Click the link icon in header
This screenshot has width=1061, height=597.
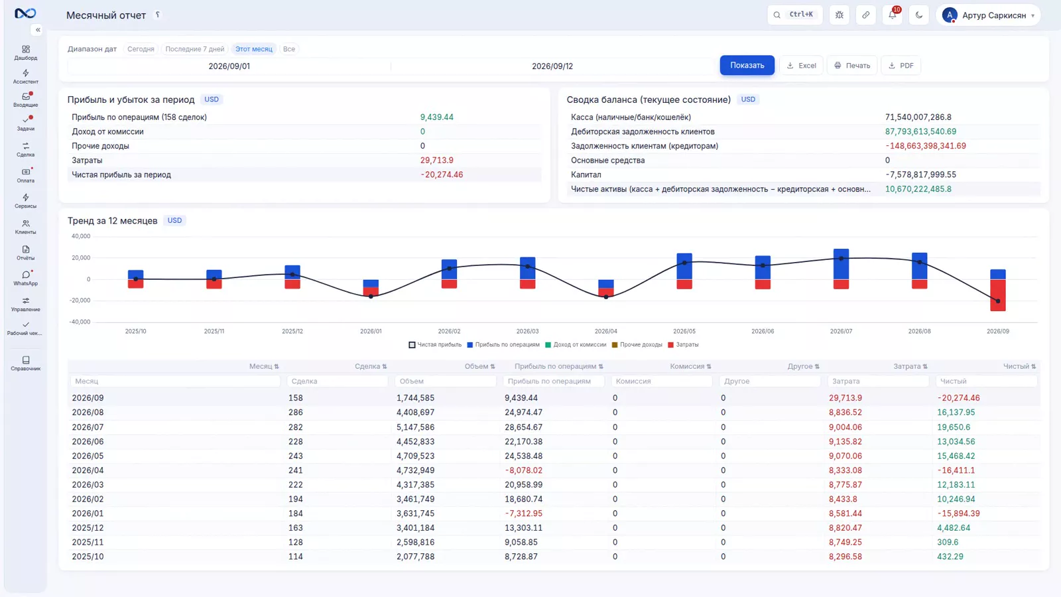pyautogui.click(x=866, y=15)
